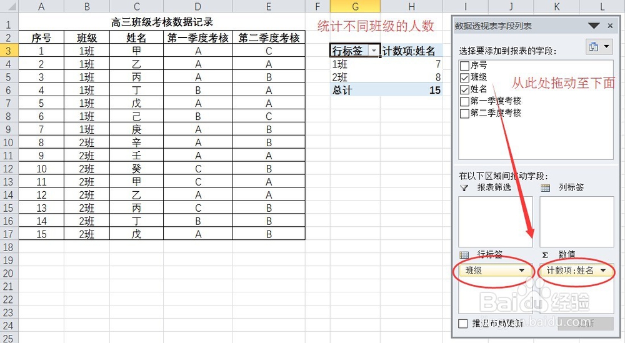The image size is (625, 343).
Task: Select the name cell 辛 in row 10
Action: coord(136,142)
